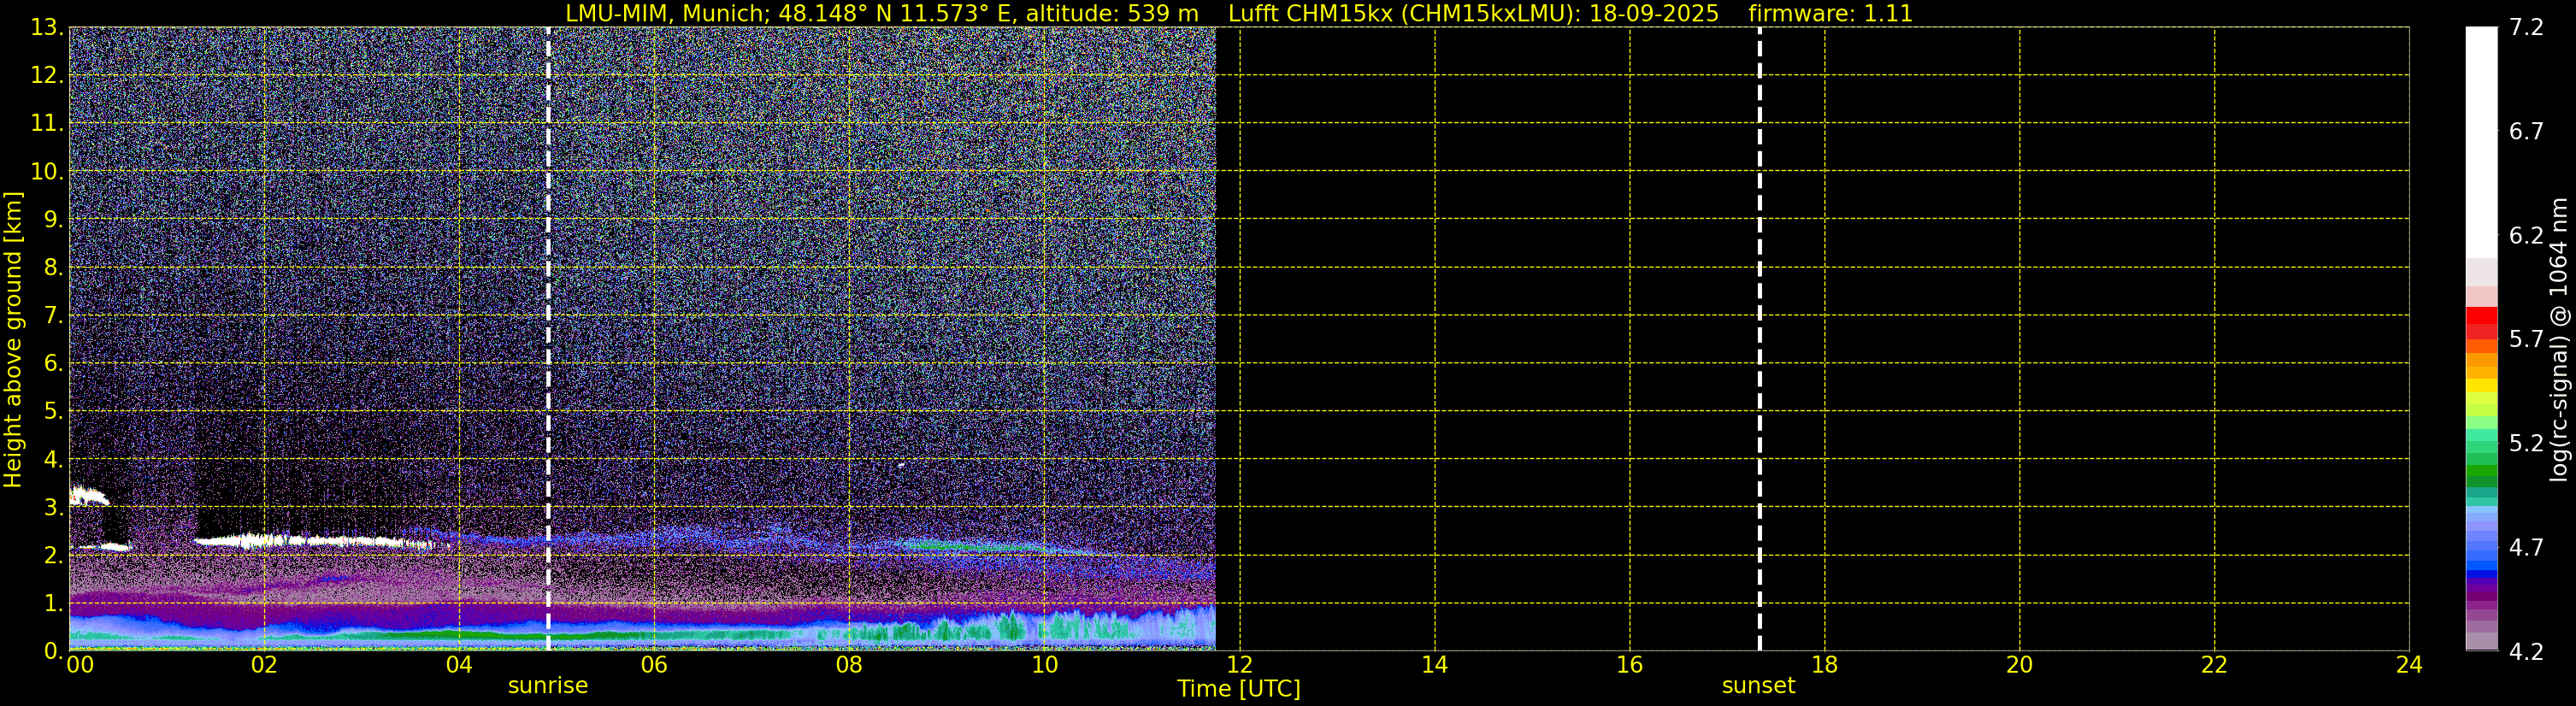Click the colorbar tick value '4.2'
2576x706 pixels.
[x=2526, y=651]
